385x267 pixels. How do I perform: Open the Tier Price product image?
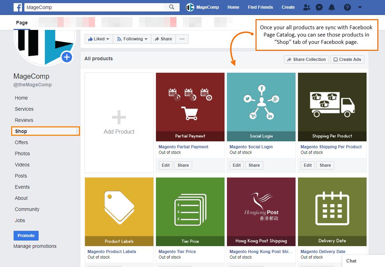[190, 212]
